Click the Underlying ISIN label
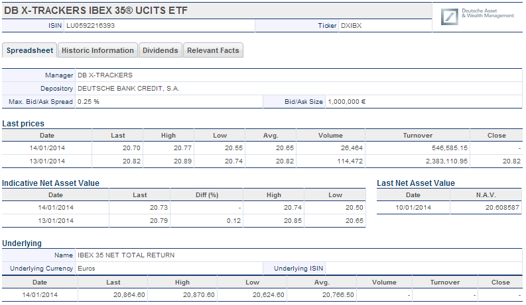Image resolution: width=526 pixels, height=305 pixels. tap(298, 269)
